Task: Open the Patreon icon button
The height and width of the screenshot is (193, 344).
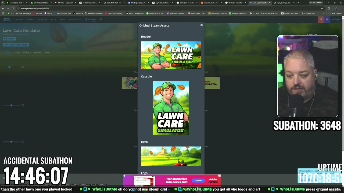Action: click(x=321, y=19)
